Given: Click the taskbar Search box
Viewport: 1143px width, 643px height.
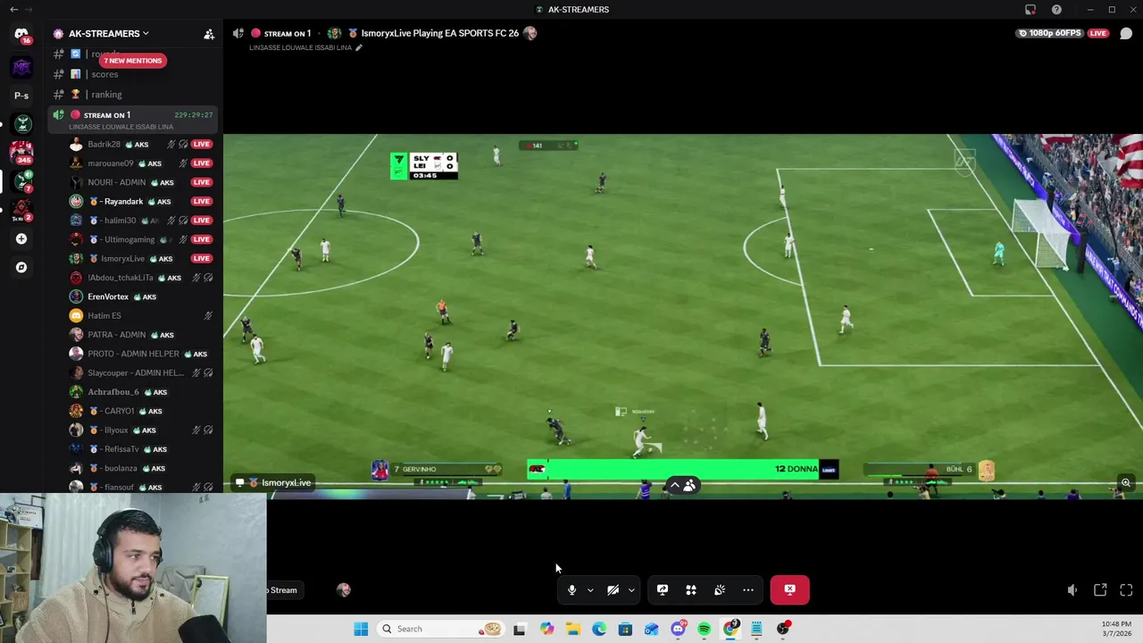Looking at the screenshot, I should (x=439, y=629).
